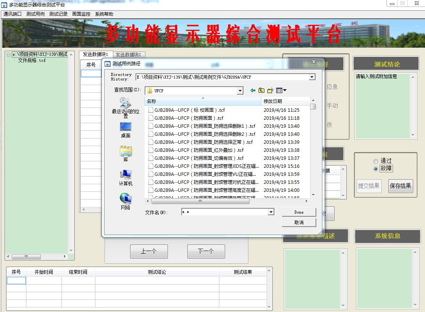Click UFCP folder icon in look-in box
Screen dimensions: 425x312
pyautogui.click(x=150, y=90)
